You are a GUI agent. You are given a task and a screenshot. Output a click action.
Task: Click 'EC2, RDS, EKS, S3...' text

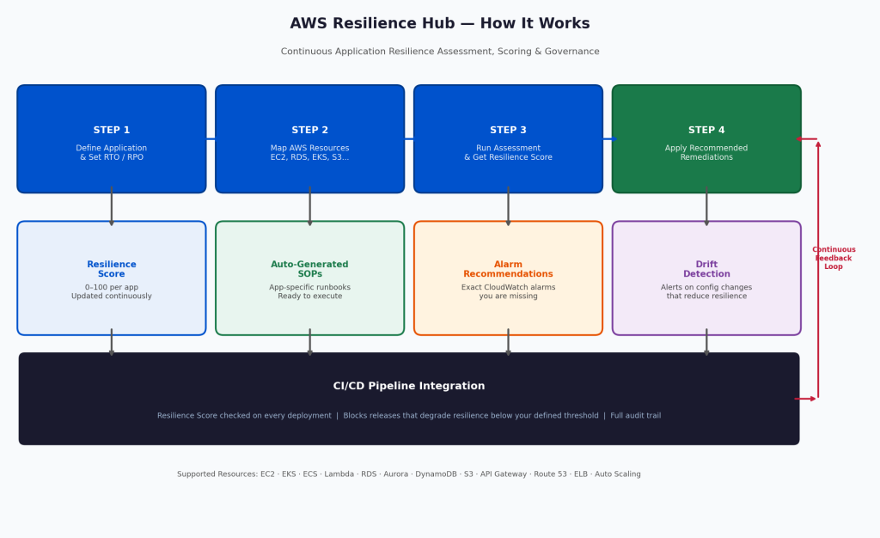pos(309,157)
